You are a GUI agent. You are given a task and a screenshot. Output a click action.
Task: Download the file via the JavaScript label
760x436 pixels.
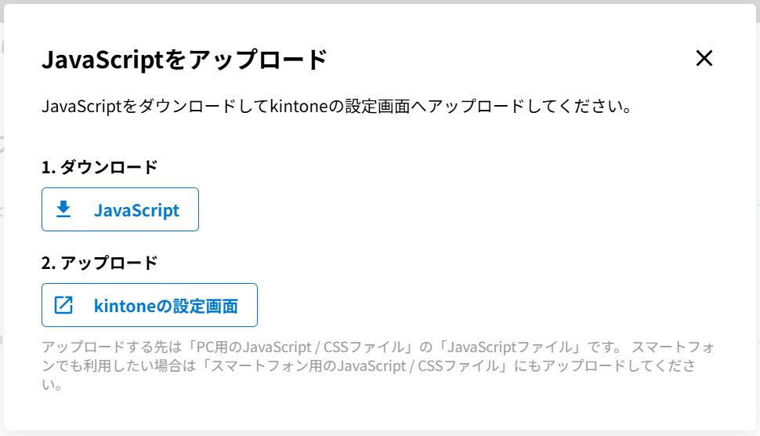coord(136,210)
